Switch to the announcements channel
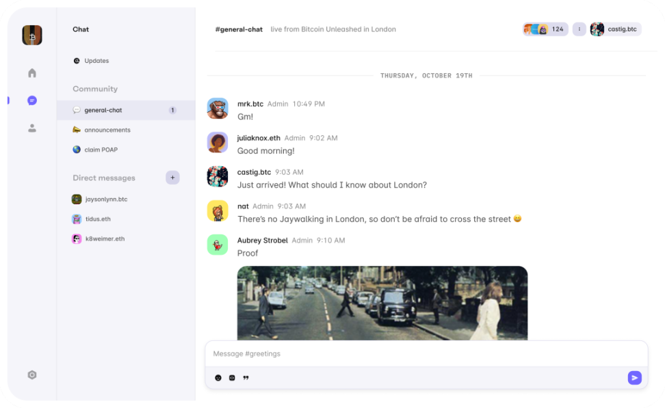The image size is (665, 408). (x=107, y=130)
